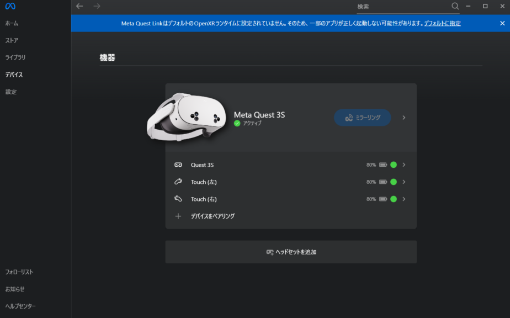
Task: Click the ミラーリング button
Action: tap(362, 118)
